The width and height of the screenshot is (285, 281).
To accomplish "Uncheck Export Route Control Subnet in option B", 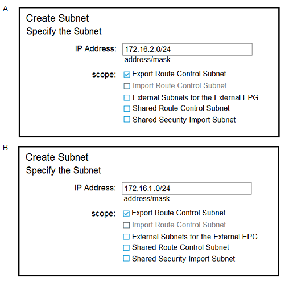I will pos(126,213).
